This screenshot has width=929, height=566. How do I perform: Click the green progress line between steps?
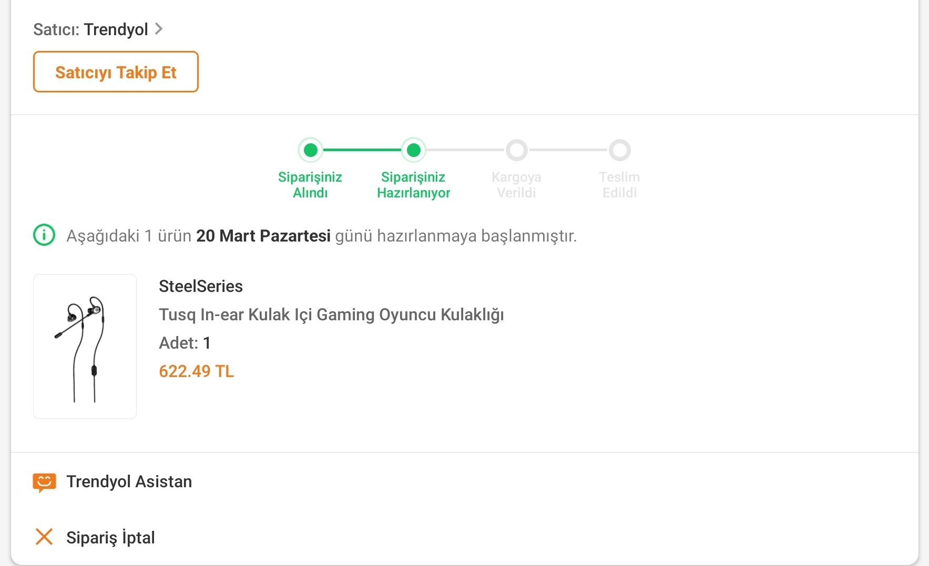point(362,150)
